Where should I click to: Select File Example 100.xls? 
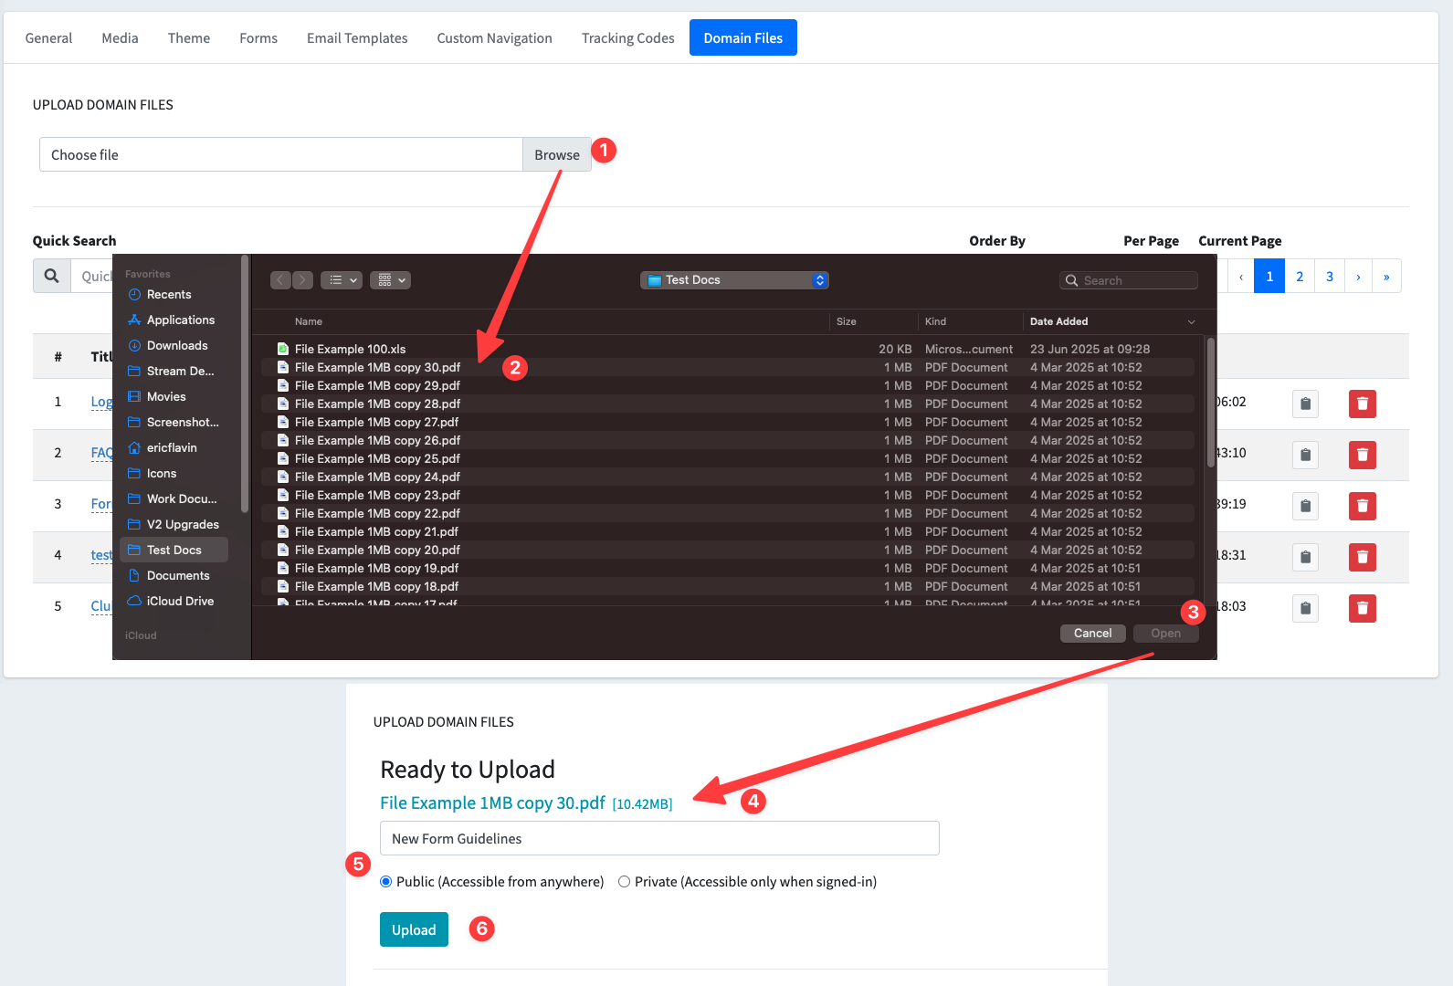point(727,349)
